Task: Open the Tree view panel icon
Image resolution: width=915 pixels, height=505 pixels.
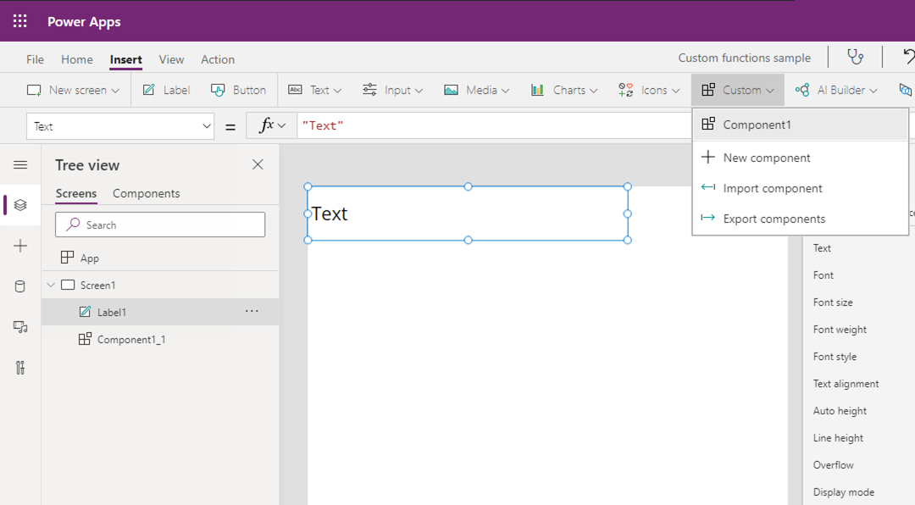Action: pyautogui.click(x=19, y=205)
